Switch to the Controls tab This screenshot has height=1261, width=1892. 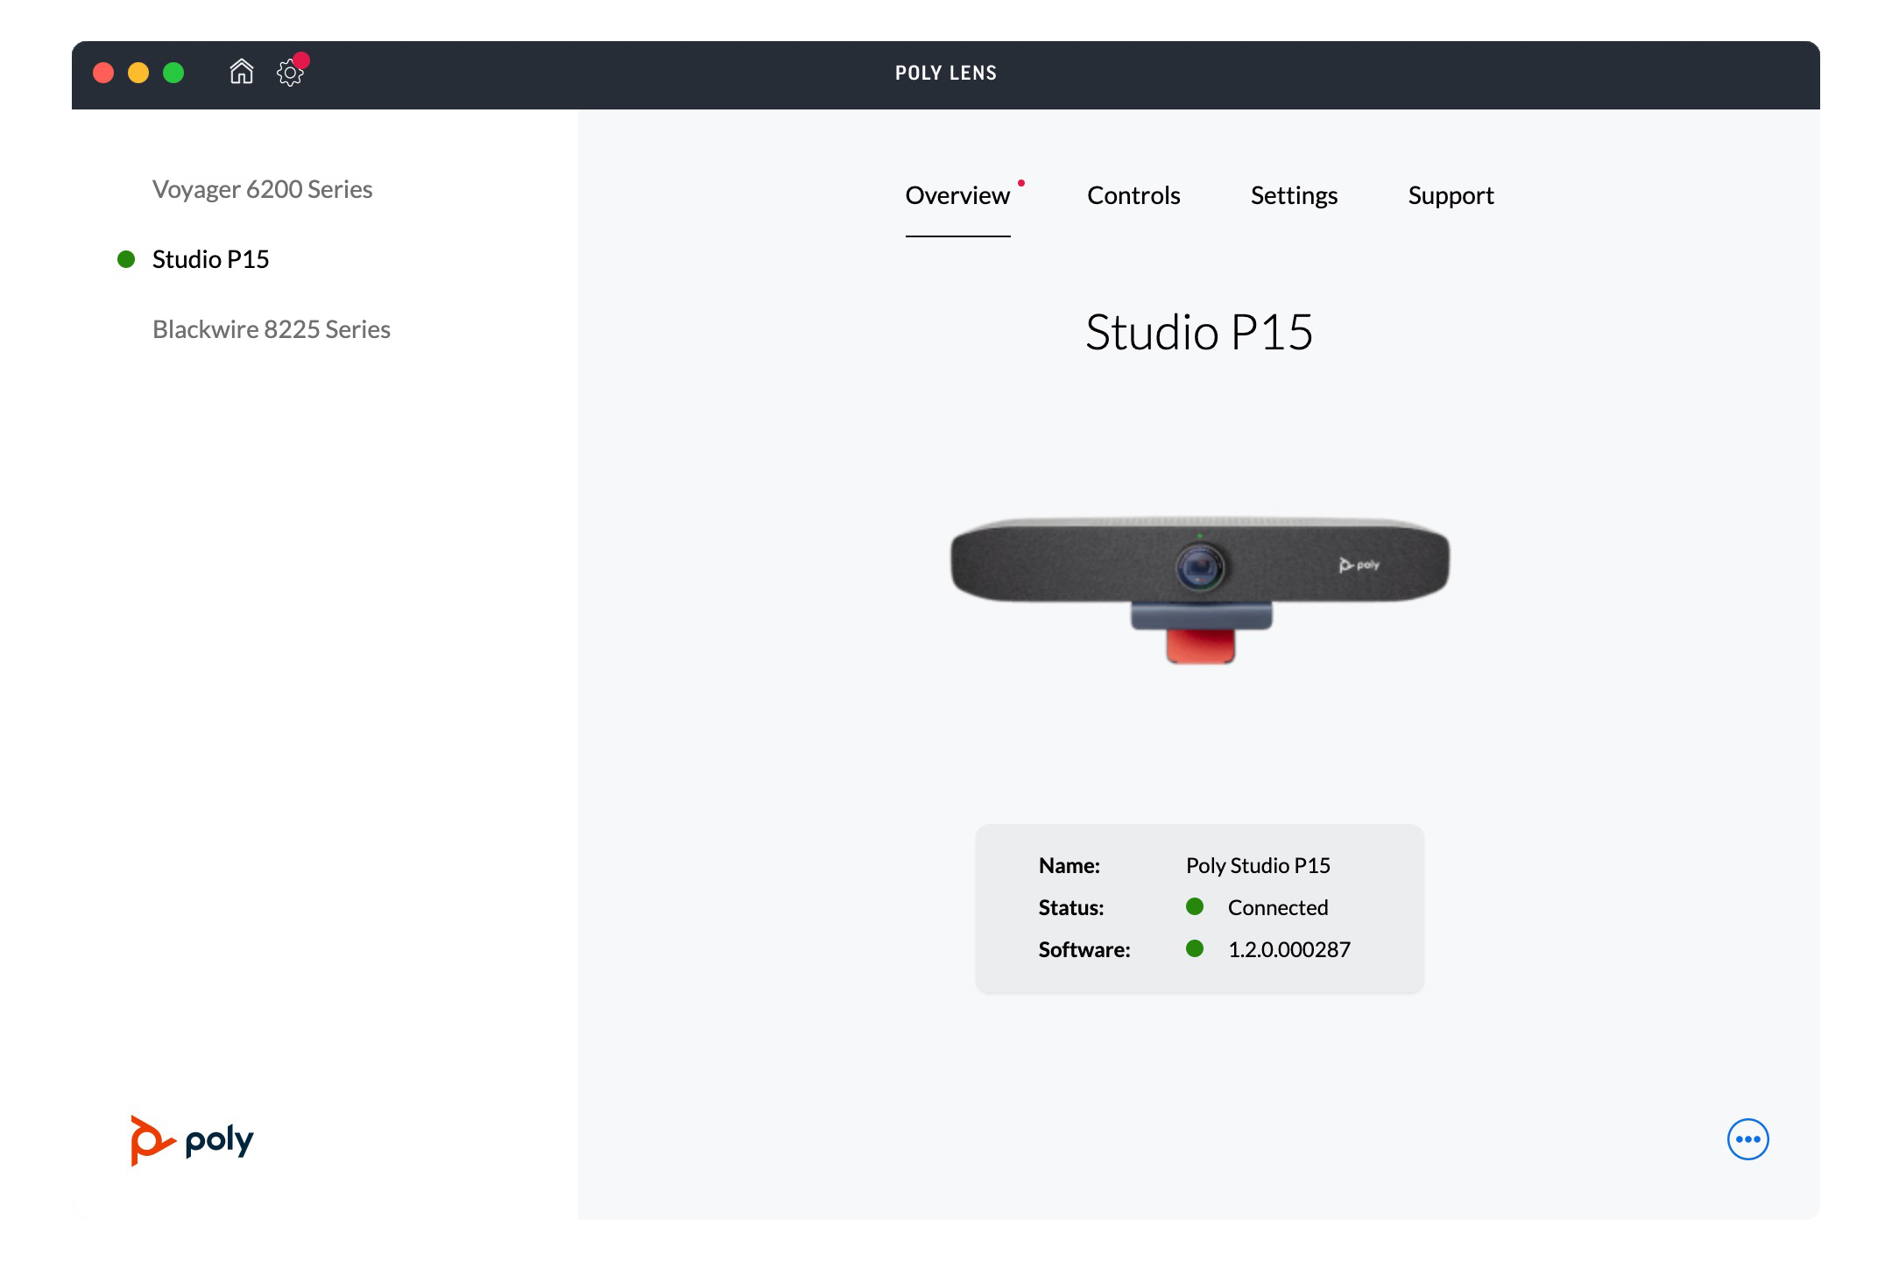tap(1133, 195)
